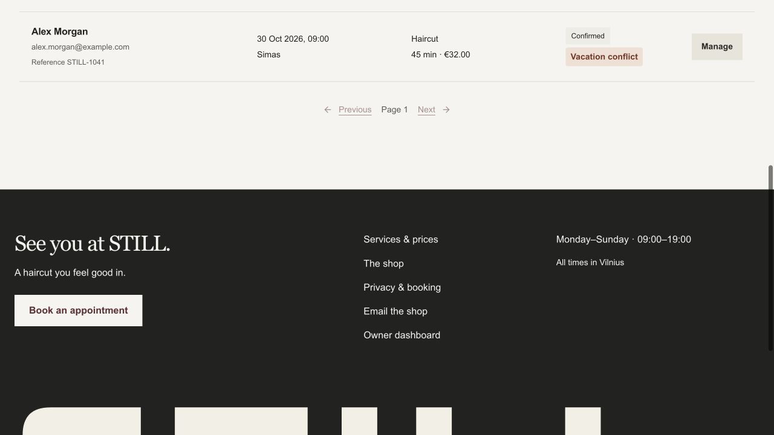Click the barber name Simas
This screenshot has width=774, height=435.
coord(268,54)
